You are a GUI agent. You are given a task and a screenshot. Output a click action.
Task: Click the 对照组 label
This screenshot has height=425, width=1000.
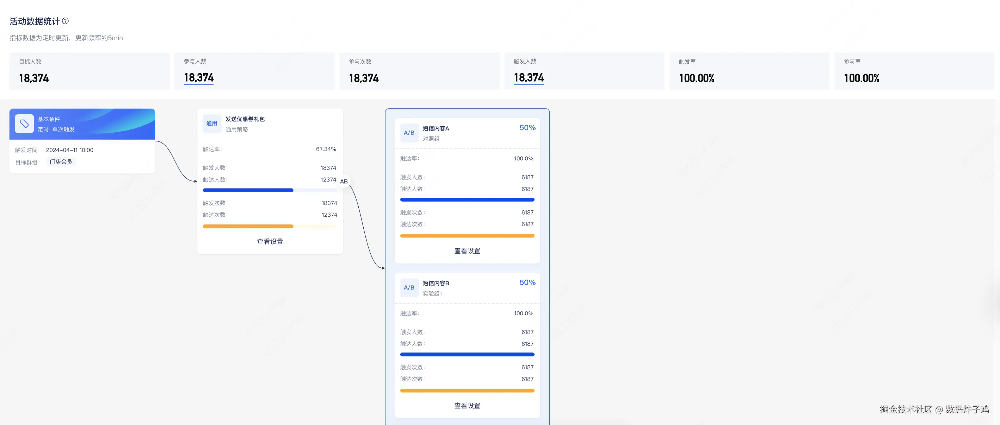pos(431,139)
